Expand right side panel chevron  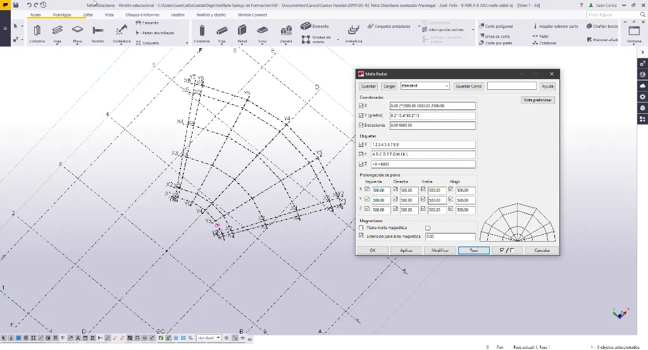(643, 53)
